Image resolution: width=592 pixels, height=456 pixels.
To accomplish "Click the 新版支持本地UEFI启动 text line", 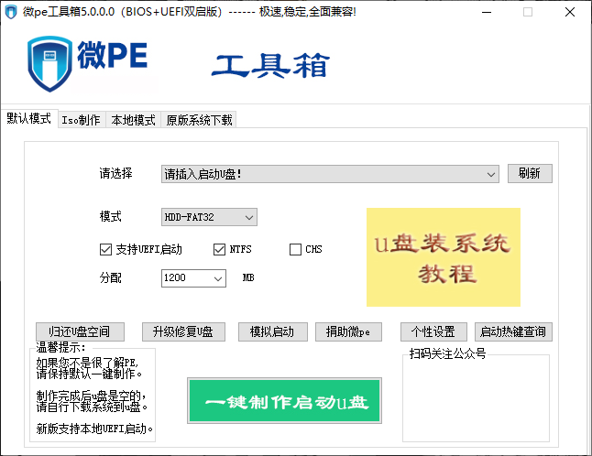I will [94, 429].
